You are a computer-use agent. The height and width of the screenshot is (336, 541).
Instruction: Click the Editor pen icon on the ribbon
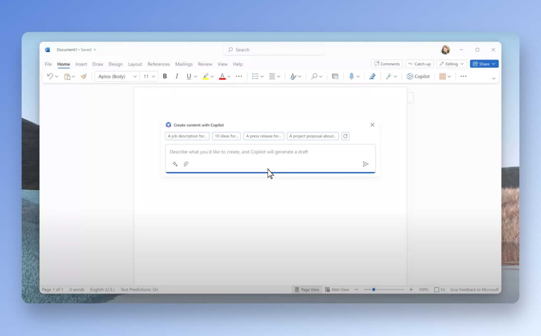coord(372,76)
